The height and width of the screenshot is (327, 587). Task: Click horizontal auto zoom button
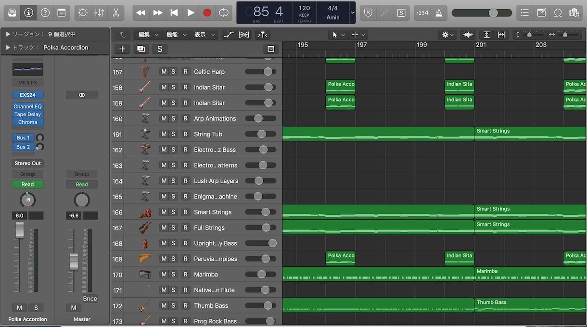[501, 35]
